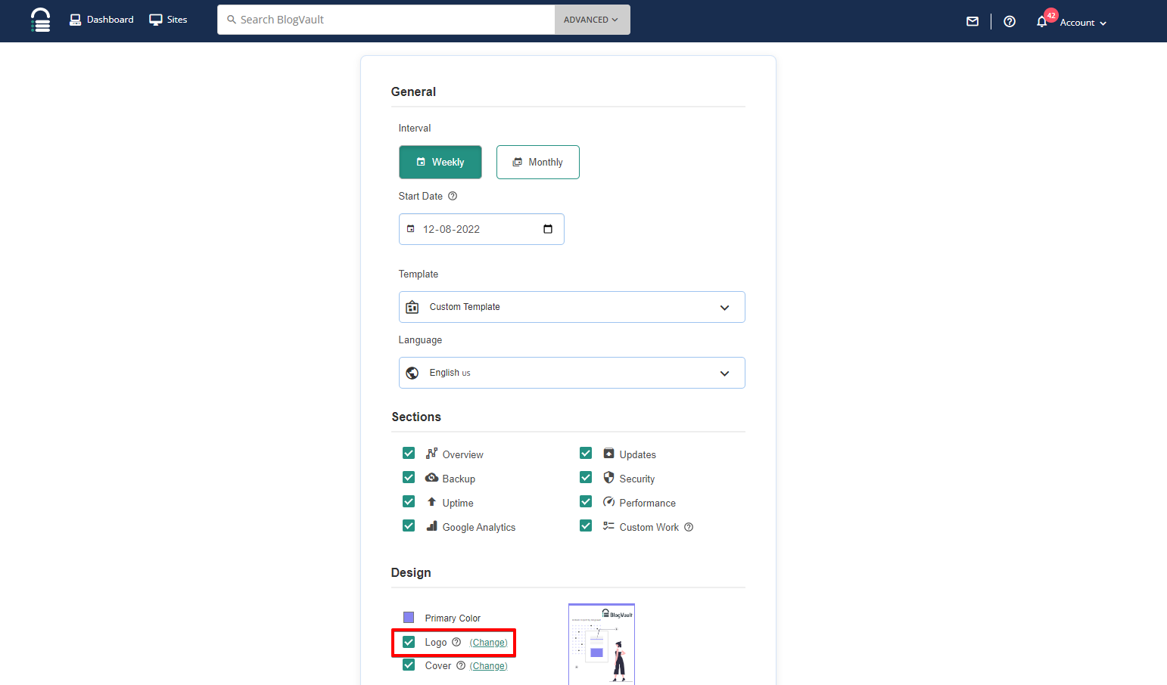This screenshot has height=685, width=1167.
Task: Click the report cover preview thumbnail
Action: pos(602,644)
